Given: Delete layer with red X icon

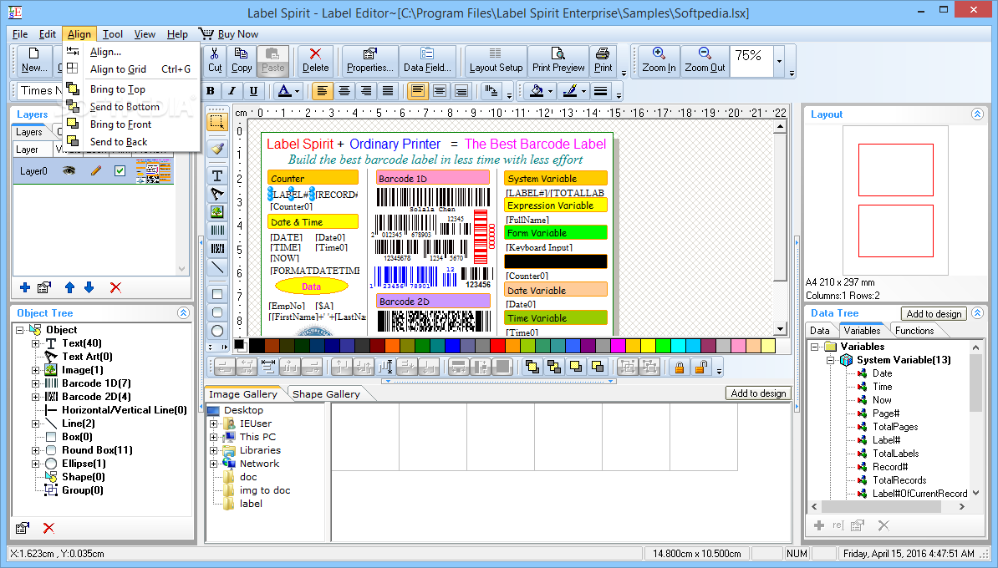Looking at the screenshot, I should pyautogui.click(x=115, y=287).
